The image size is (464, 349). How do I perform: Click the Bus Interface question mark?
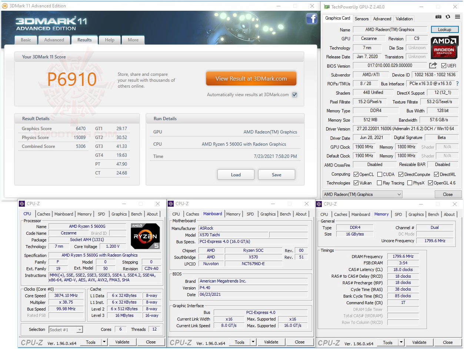point(457,84)
